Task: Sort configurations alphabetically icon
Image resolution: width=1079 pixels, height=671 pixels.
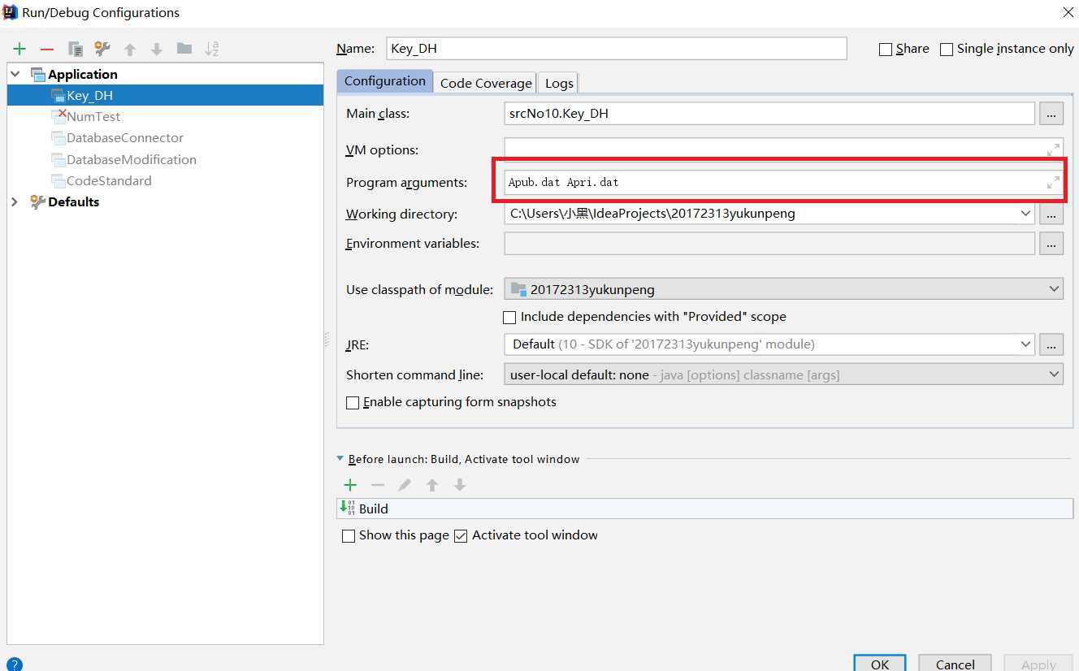Action: coord(212,50)
